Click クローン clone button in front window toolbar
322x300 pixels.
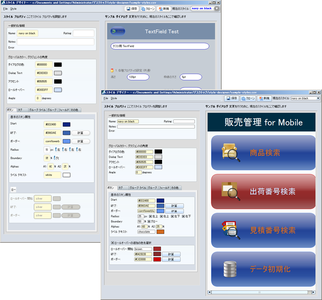(248, 98)
